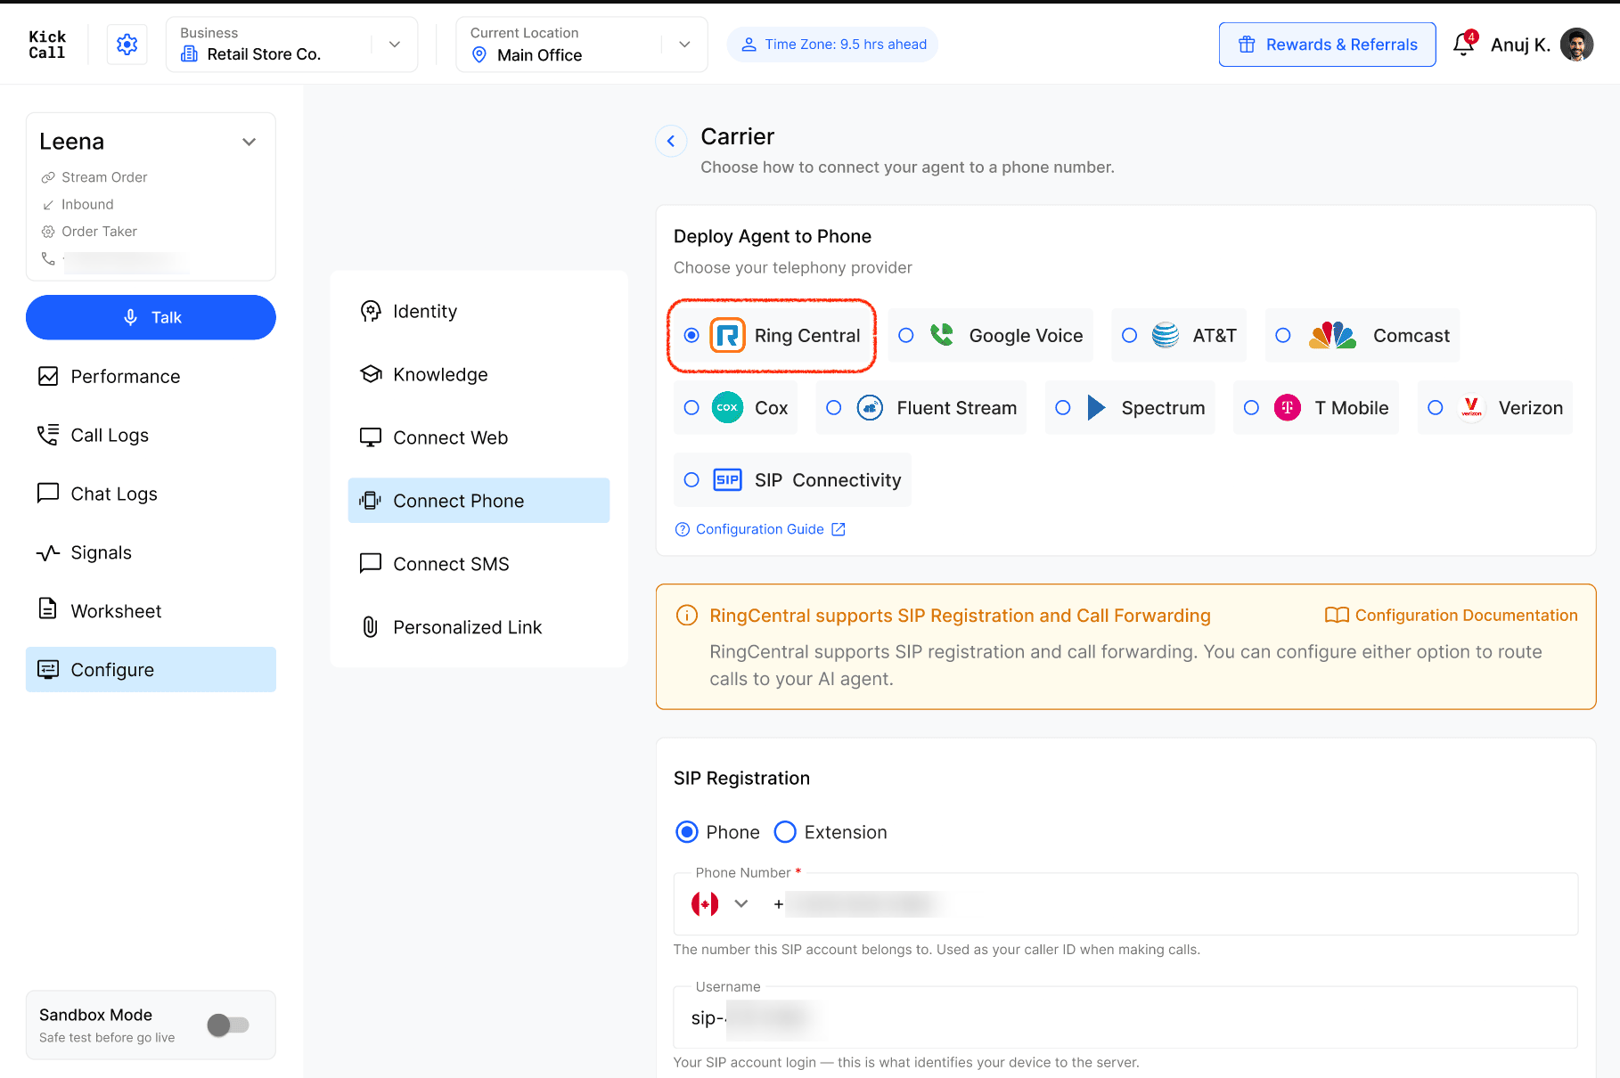1620x1078 pixels.
Task: Switch to the Personalized Link tab
Action: [479, 627]
